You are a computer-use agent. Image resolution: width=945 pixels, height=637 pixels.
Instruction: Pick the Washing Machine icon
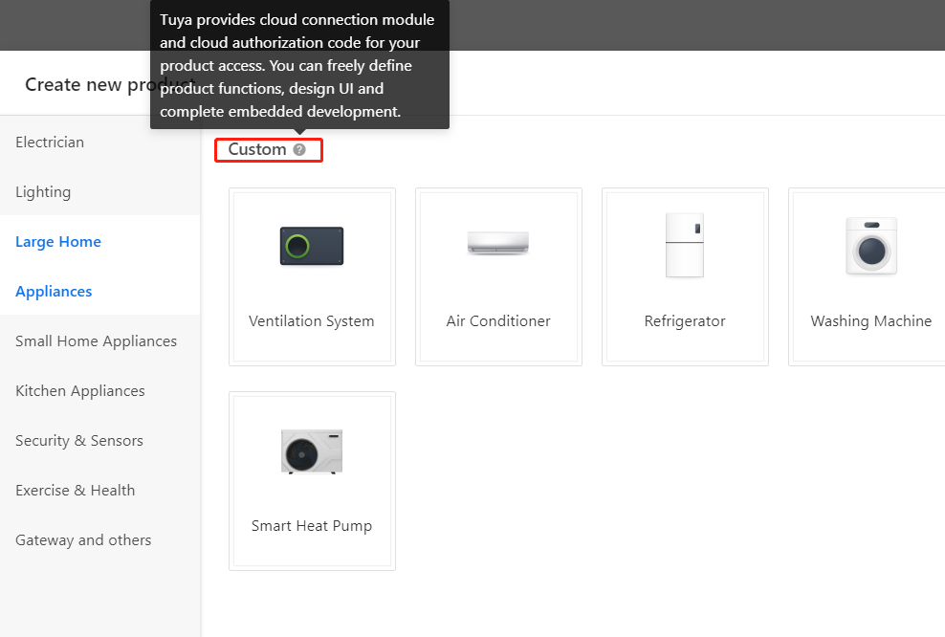[870, 246]
